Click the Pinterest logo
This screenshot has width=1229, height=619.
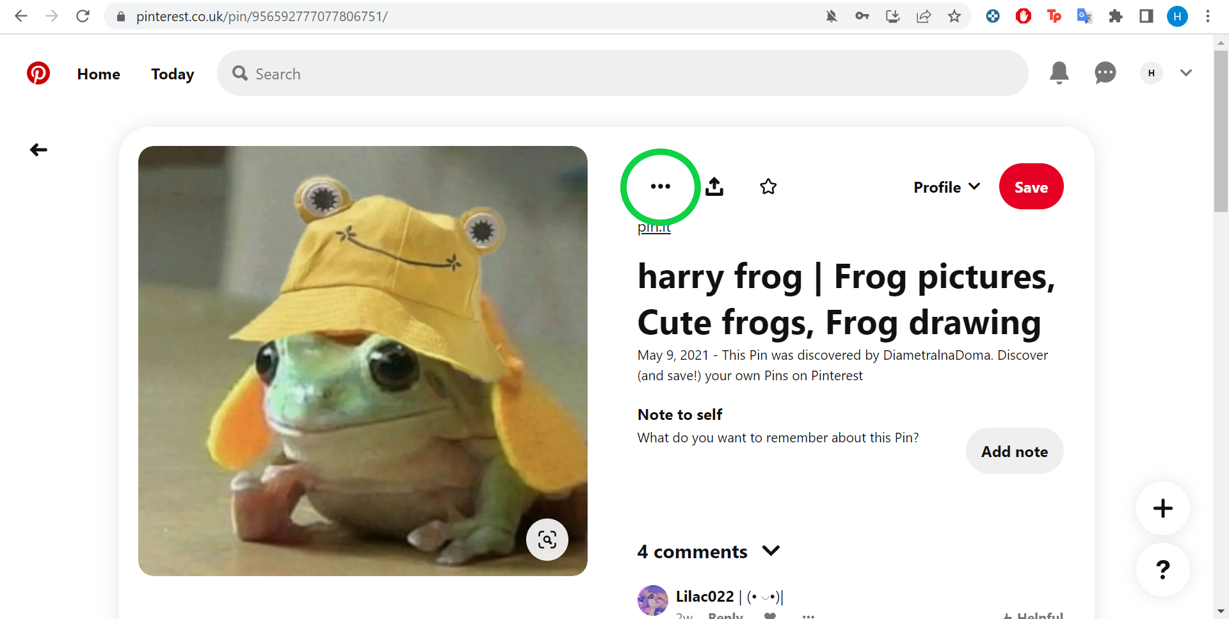[x=38, y=73]
